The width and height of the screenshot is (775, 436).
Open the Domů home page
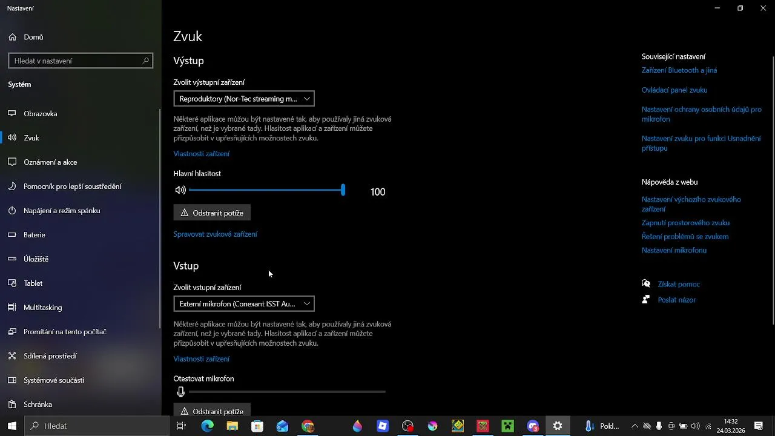[25, 37]
